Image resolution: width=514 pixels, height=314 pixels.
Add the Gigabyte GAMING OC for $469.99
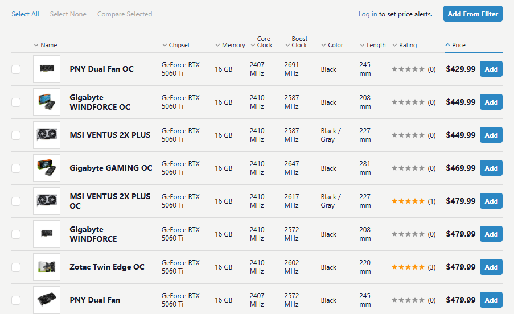[x=491, y=168]
